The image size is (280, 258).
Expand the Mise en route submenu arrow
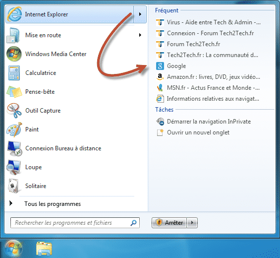[x=140, y=35]
